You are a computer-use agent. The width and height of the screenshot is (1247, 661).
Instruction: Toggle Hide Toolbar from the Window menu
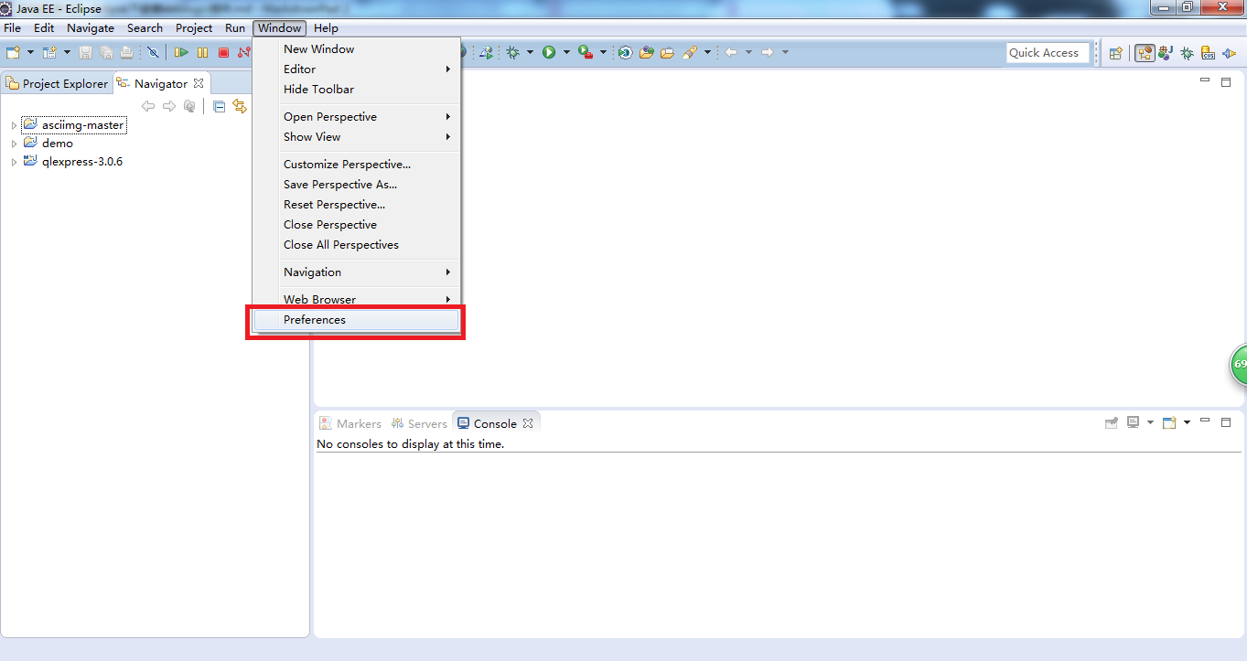[318, 89]
